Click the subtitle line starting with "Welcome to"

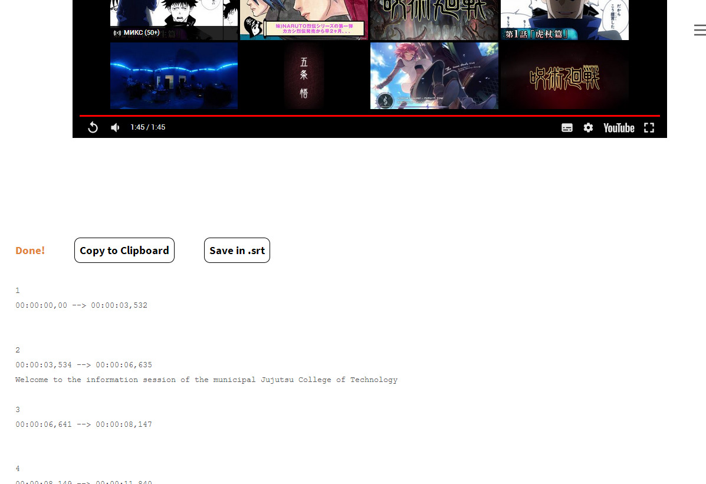click(x=206, y=380)
